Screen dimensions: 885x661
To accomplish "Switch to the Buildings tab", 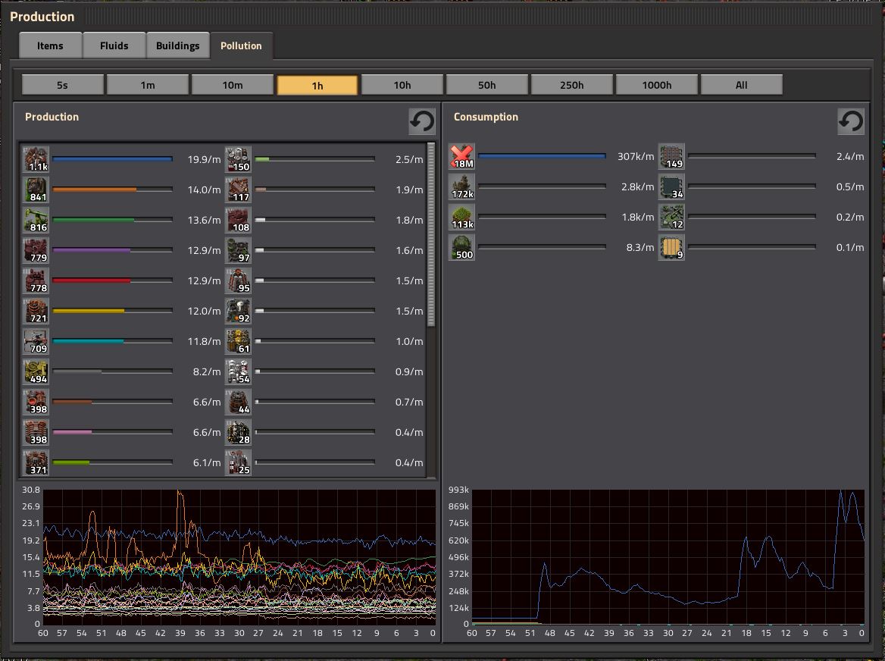I will click(178, 45).
